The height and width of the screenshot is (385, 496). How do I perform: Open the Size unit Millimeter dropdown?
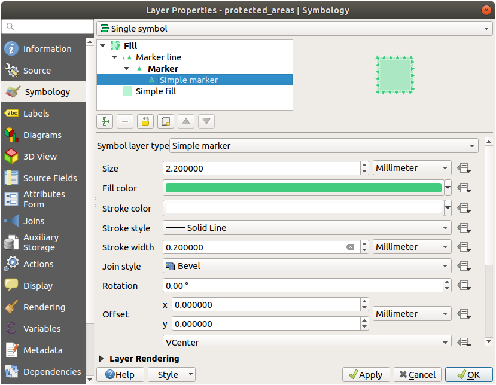(412, 168)
